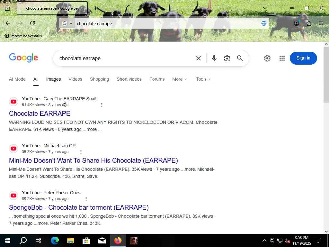Switch to the Videos tab
Viewport: 329px width, 247px height.
(75, 79)
